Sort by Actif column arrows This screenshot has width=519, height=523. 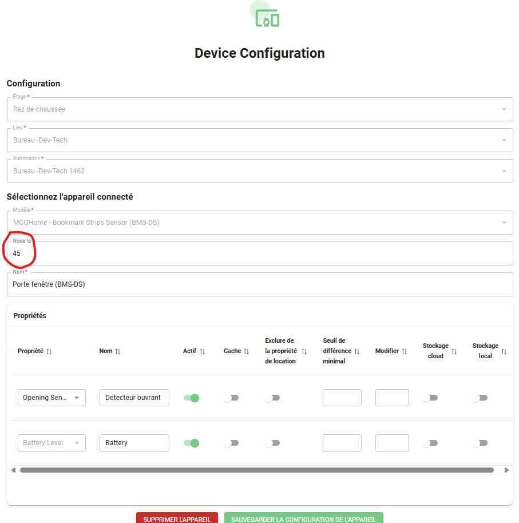[x=203, y=351]
